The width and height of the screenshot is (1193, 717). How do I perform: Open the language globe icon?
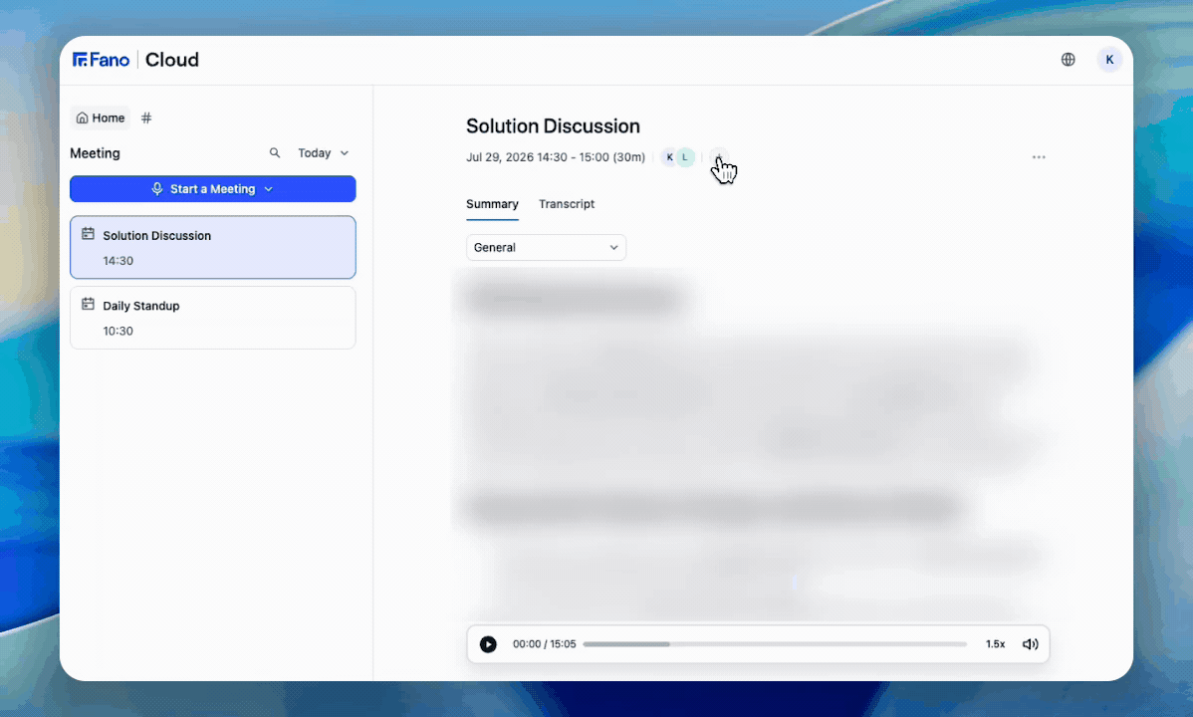(x=1069, y=60)
